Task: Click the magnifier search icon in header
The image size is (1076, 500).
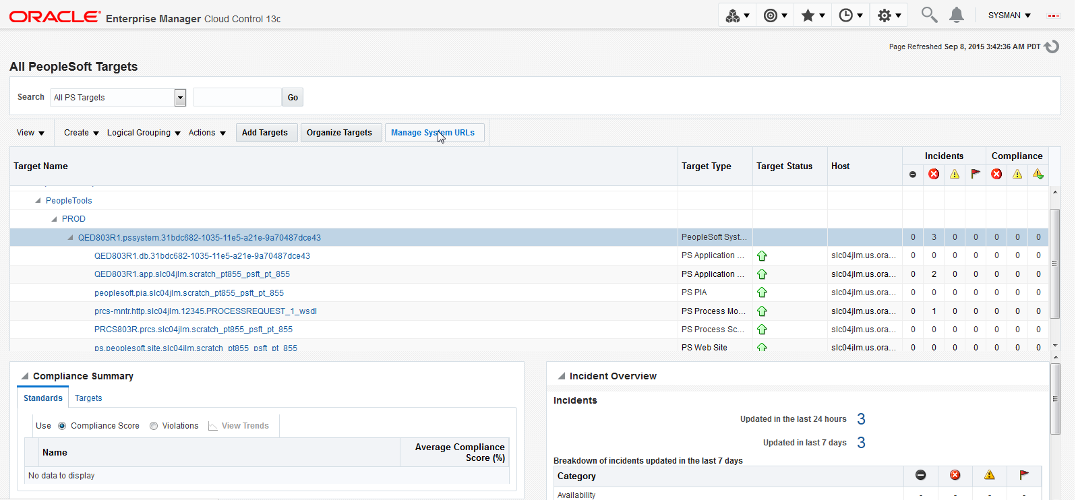Action: 929,15
